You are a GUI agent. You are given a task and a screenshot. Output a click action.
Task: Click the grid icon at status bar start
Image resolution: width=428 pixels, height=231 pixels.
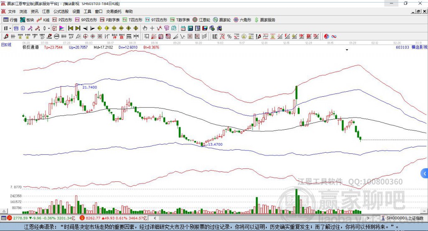3,218
